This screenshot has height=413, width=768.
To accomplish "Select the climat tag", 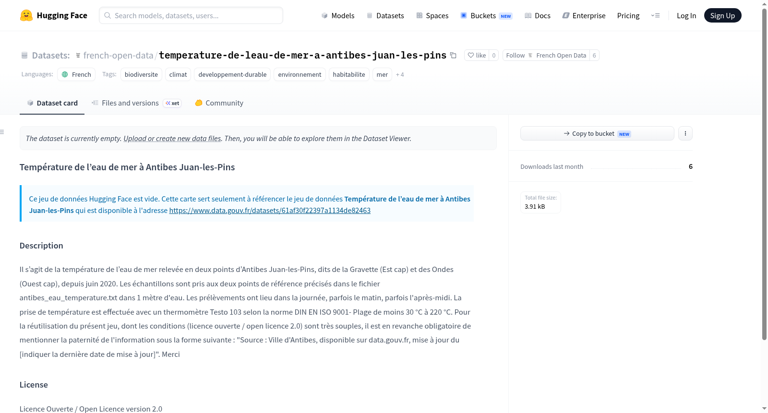I will tap(178, 74).
